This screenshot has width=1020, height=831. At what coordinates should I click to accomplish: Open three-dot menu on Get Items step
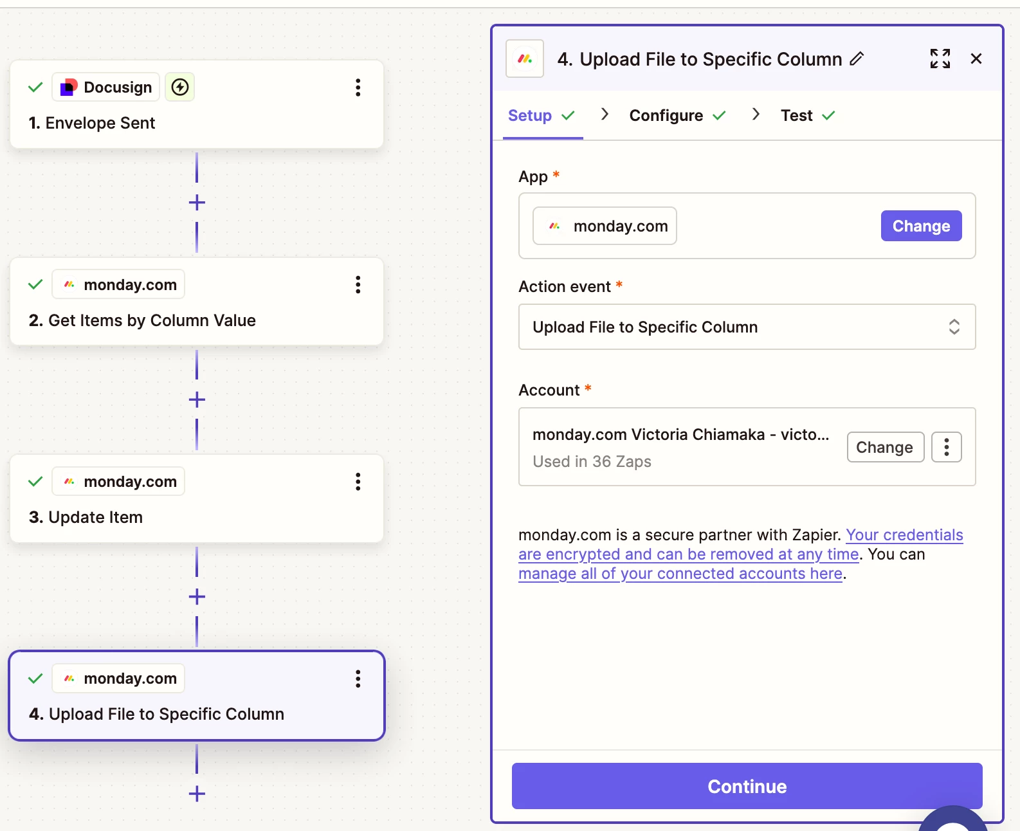[358, 284]
